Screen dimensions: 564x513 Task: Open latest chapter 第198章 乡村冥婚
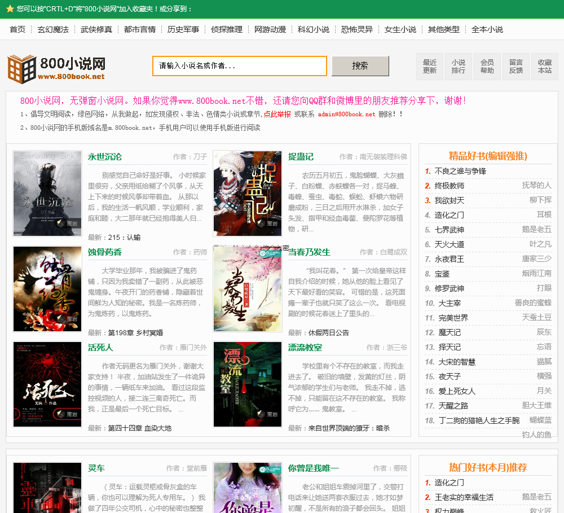135,332
